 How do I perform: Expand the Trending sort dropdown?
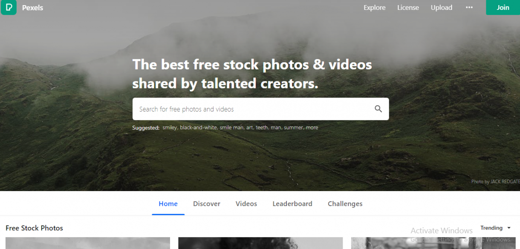tap(495, 228)
